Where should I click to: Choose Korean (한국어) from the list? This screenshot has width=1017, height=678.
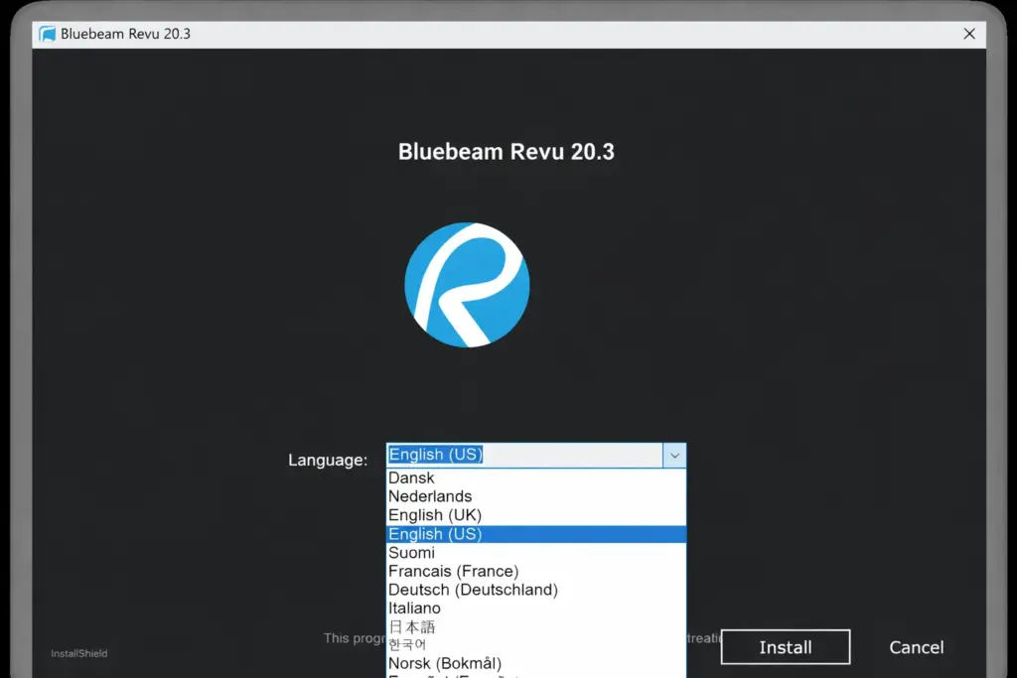click(408, 644)
